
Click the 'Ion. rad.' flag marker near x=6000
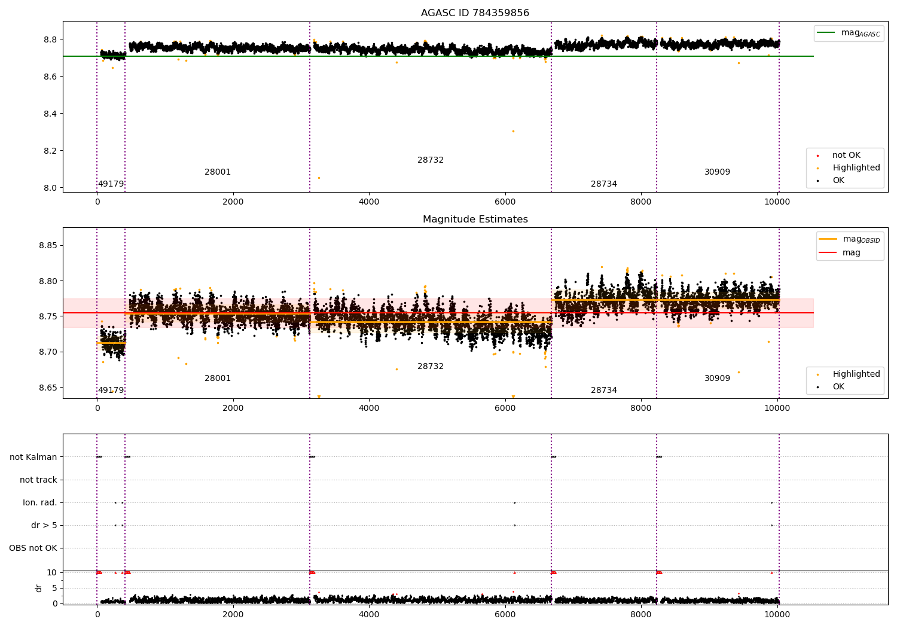[x=514, y=503]
